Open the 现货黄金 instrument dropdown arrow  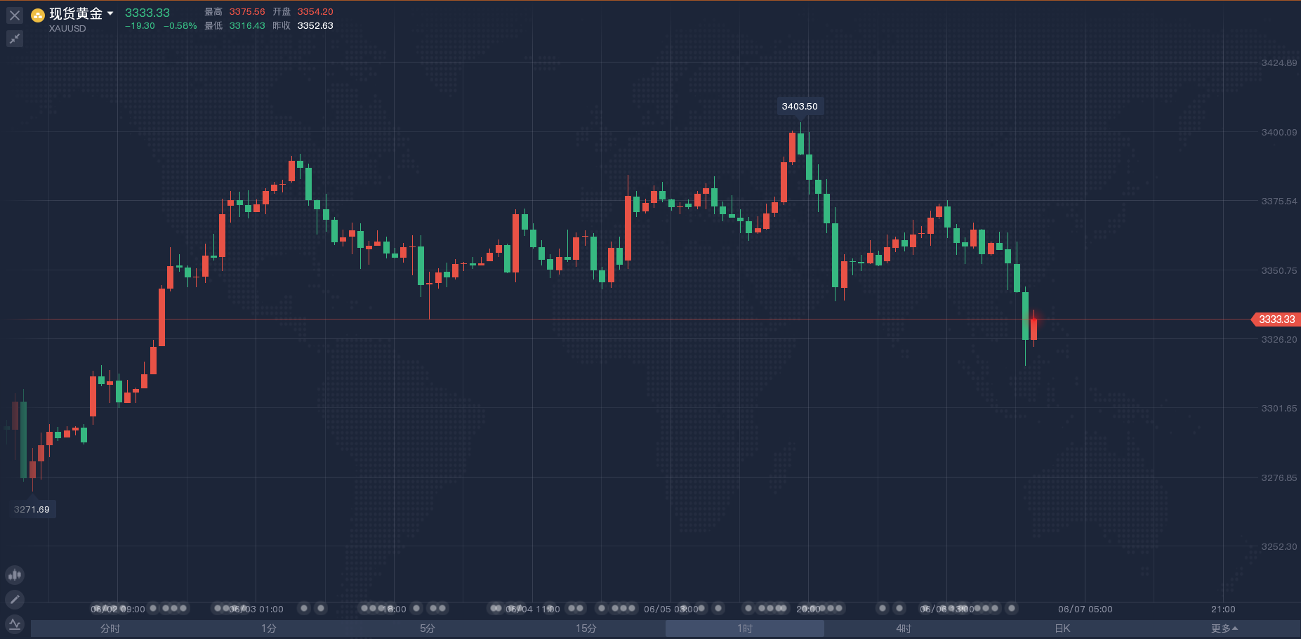pos(110,13)
